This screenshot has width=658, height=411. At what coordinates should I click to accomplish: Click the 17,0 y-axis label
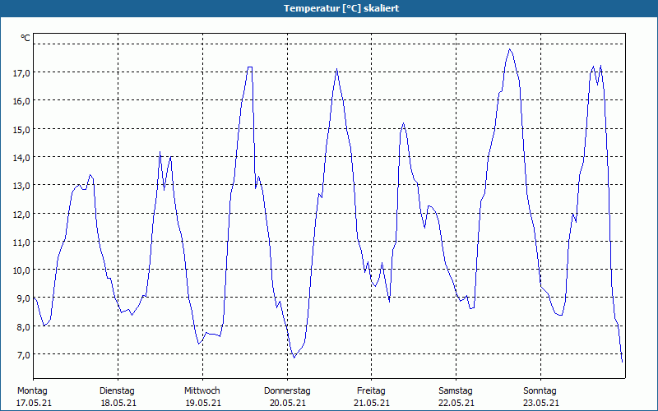(x=22, y=73)
